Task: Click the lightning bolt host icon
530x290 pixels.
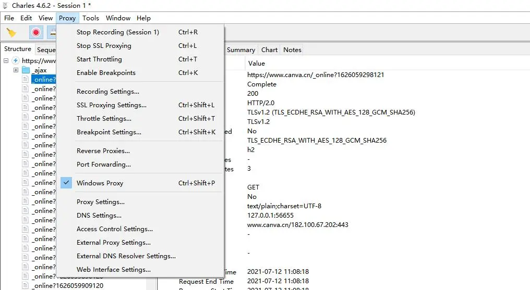Action: pos(16,61)
